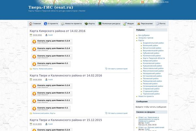196x131 pixels.
Task: Click the computer icon beside Полезные ресурсы
Action: point(100,24)
